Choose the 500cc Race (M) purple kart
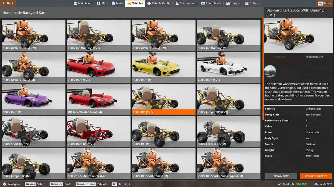The image size is (334, 187). (34, 99)
